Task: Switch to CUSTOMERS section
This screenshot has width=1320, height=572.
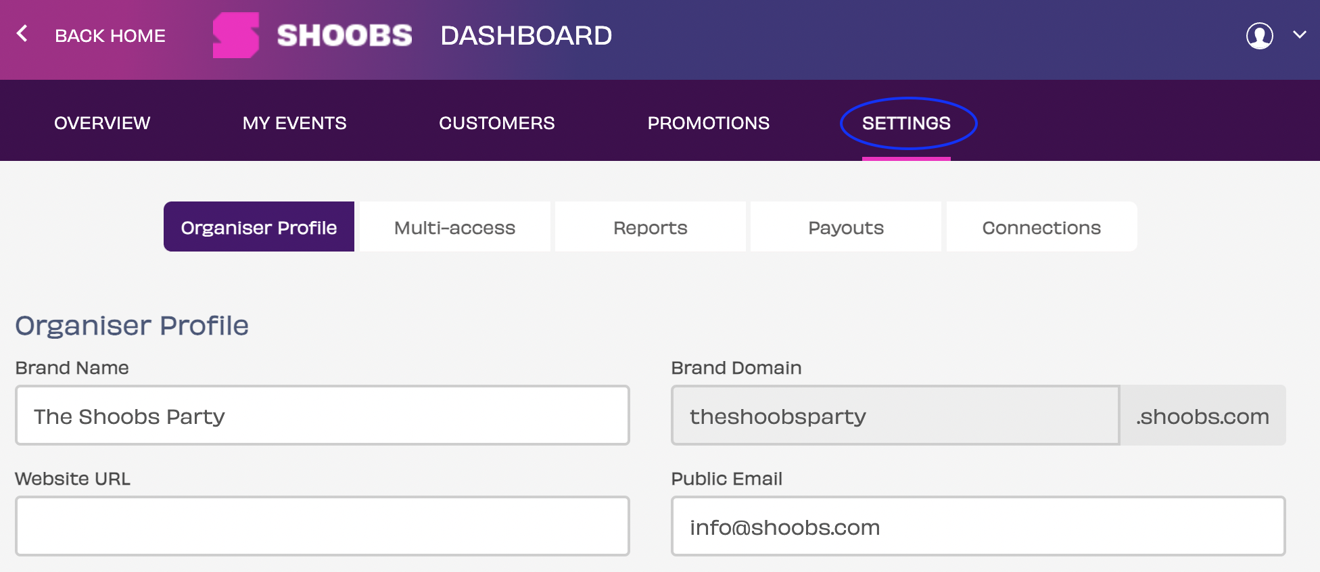Action: coord(497,123)
